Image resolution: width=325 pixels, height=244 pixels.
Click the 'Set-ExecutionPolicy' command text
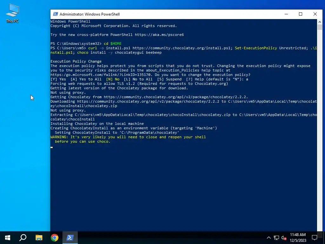click(x=256, y=48)
